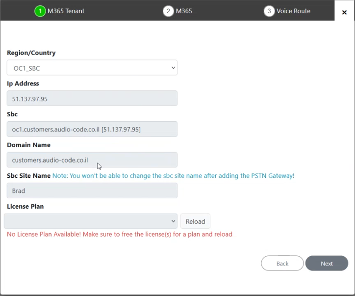Click the Region/Country label
The image size is (355, 296).
tap(31, 53)
